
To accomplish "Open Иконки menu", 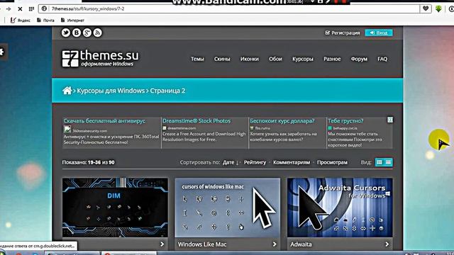I will [x=249, y=59].
